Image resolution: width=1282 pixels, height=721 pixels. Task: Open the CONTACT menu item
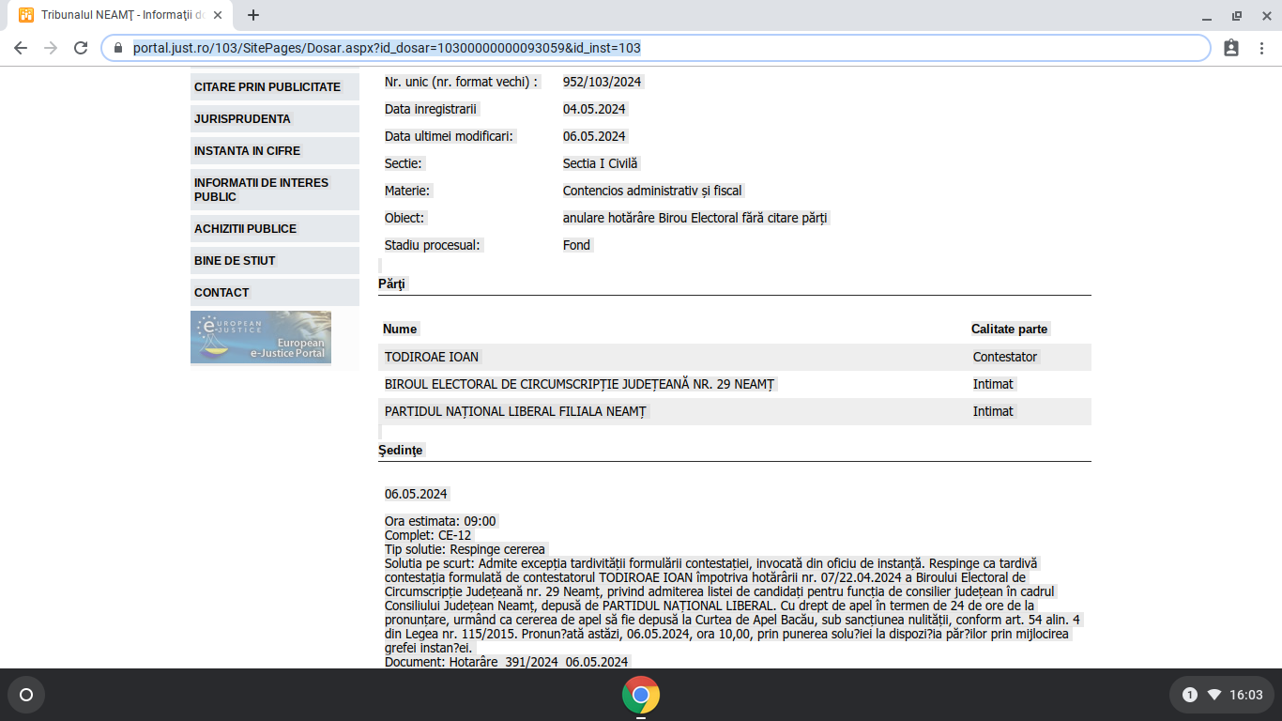275,293
